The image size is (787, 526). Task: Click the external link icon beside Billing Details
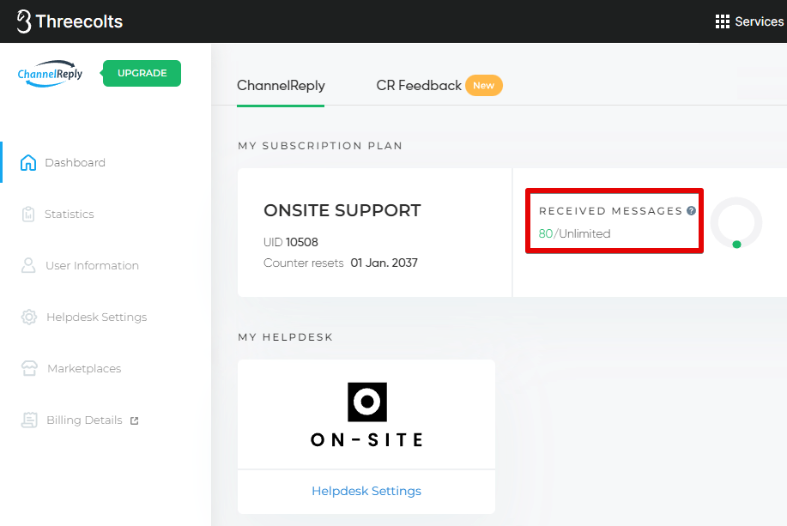click(x=135, y=420)
